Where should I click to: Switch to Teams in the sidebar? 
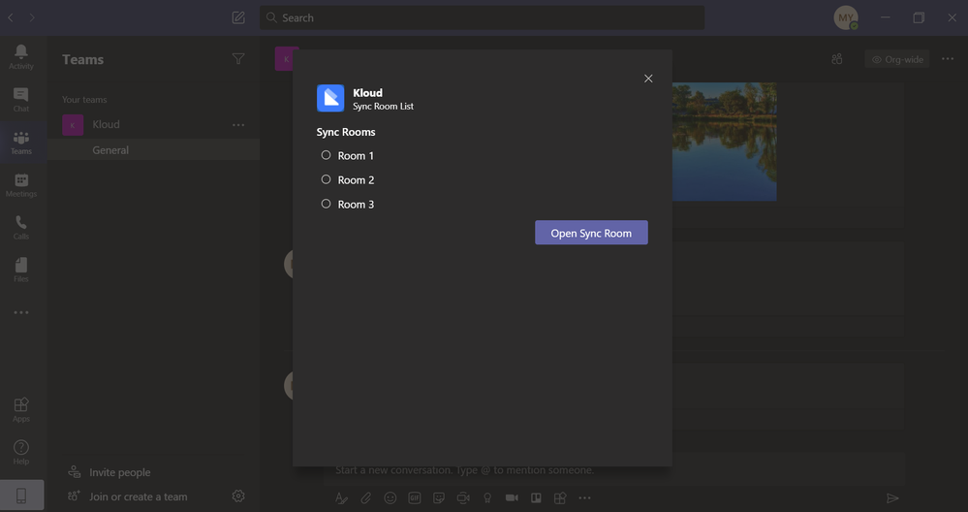pos(21,142)
